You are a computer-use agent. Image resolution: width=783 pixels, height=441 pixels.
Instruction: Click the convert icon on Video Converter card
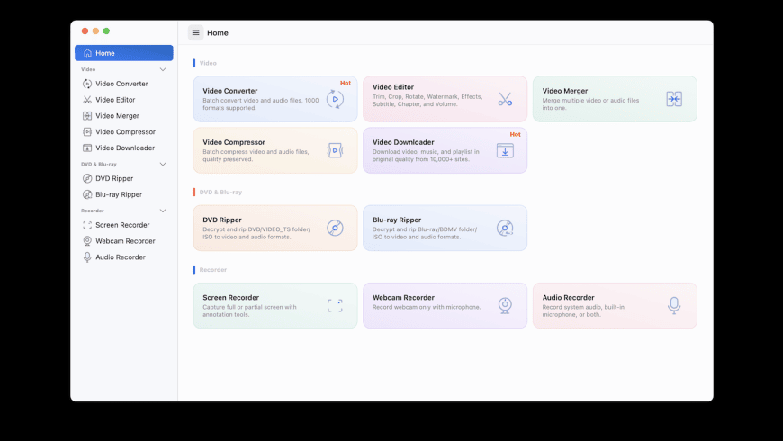click(x=335, y=99)
